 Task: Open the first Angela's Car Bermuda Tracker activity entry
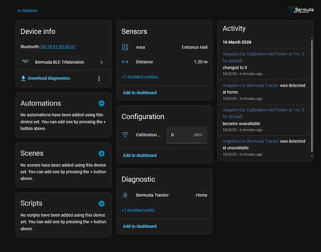(251, 85)
